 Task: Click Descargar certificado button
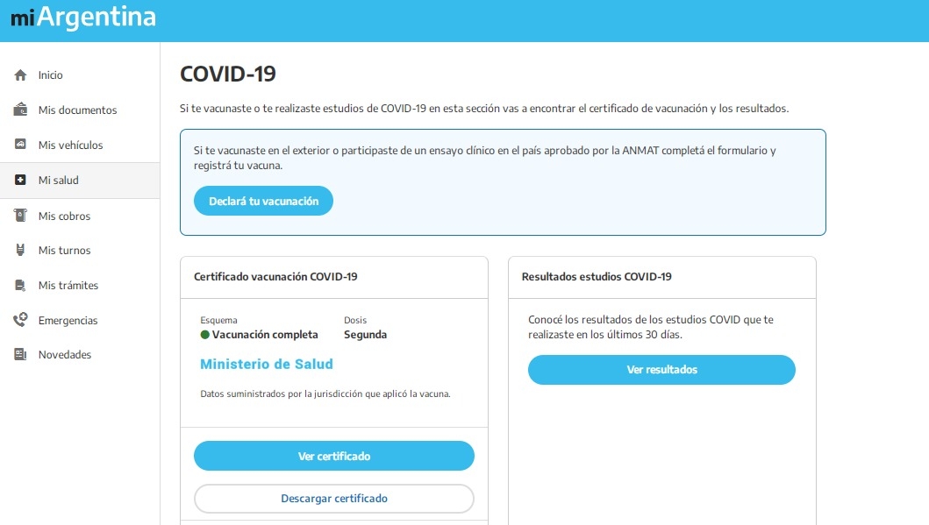(x=333, y=499)
